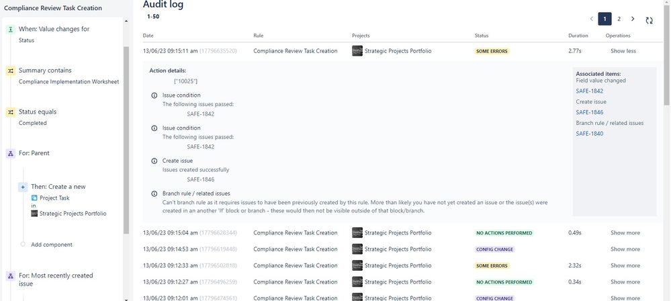The width and height of the screenshot is (671, 301).
Task: Open associated issue SAFE-1842 link
Action: (589, 91)
